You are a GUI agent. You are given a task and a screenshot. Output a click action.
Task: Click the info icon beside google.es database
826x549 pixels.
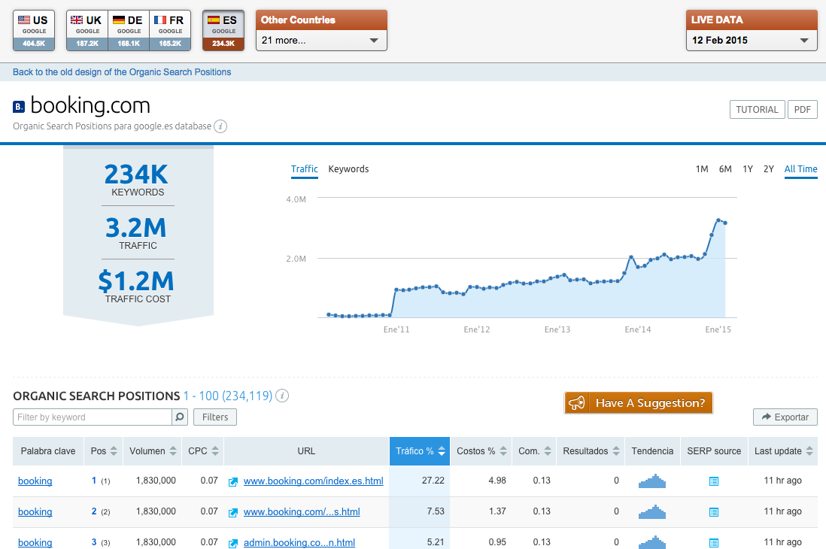(x=220, y=126)
